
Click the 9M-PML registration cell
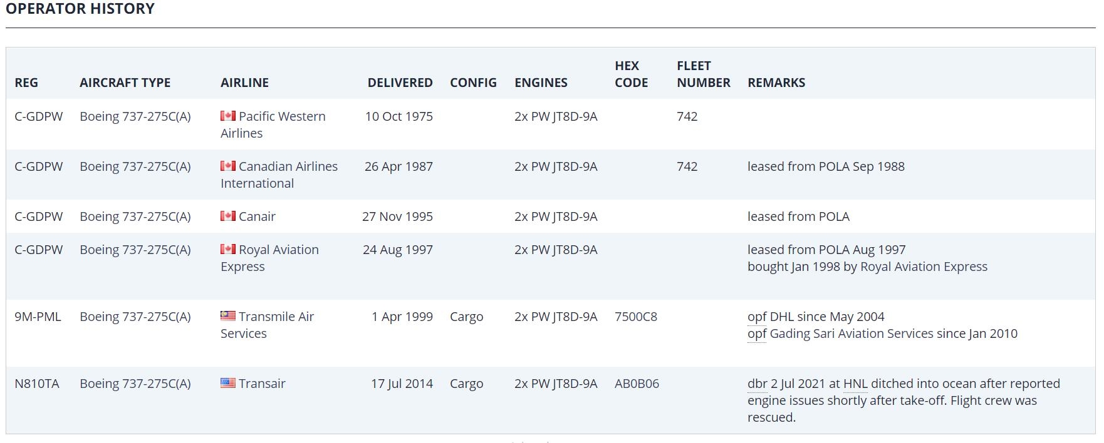point(38,317)
